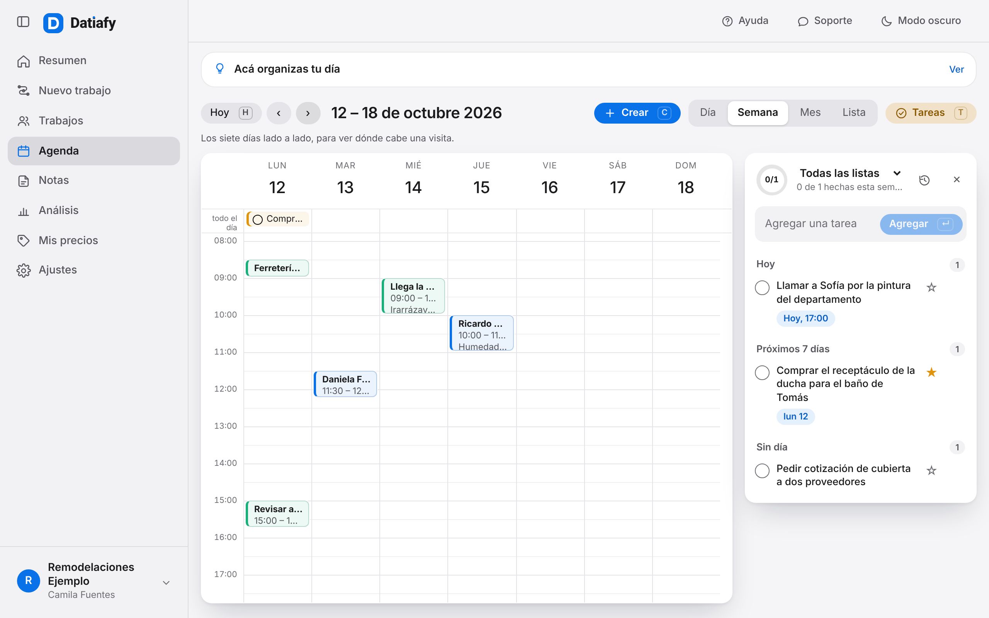Go to the previous week
Viewport: 989px width, 618px height.
tap(279, 113)
